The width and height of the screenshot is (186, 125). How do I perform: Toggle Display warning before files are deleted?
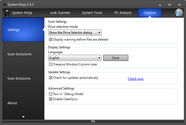51,40
